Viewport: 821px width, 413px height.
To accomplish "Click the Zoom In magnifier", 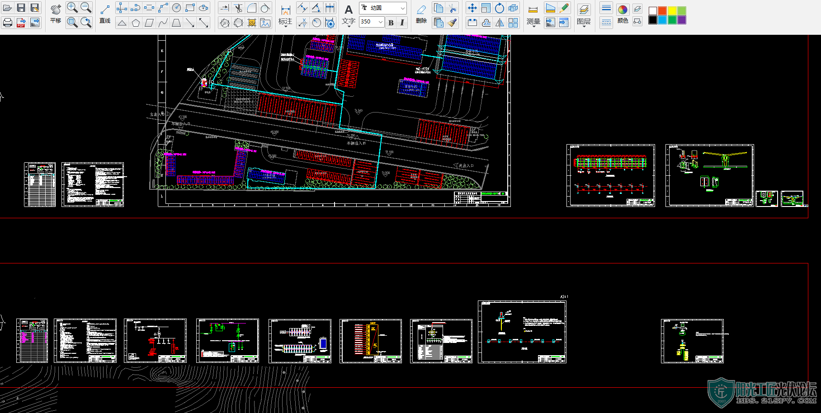I will point(72,8).
